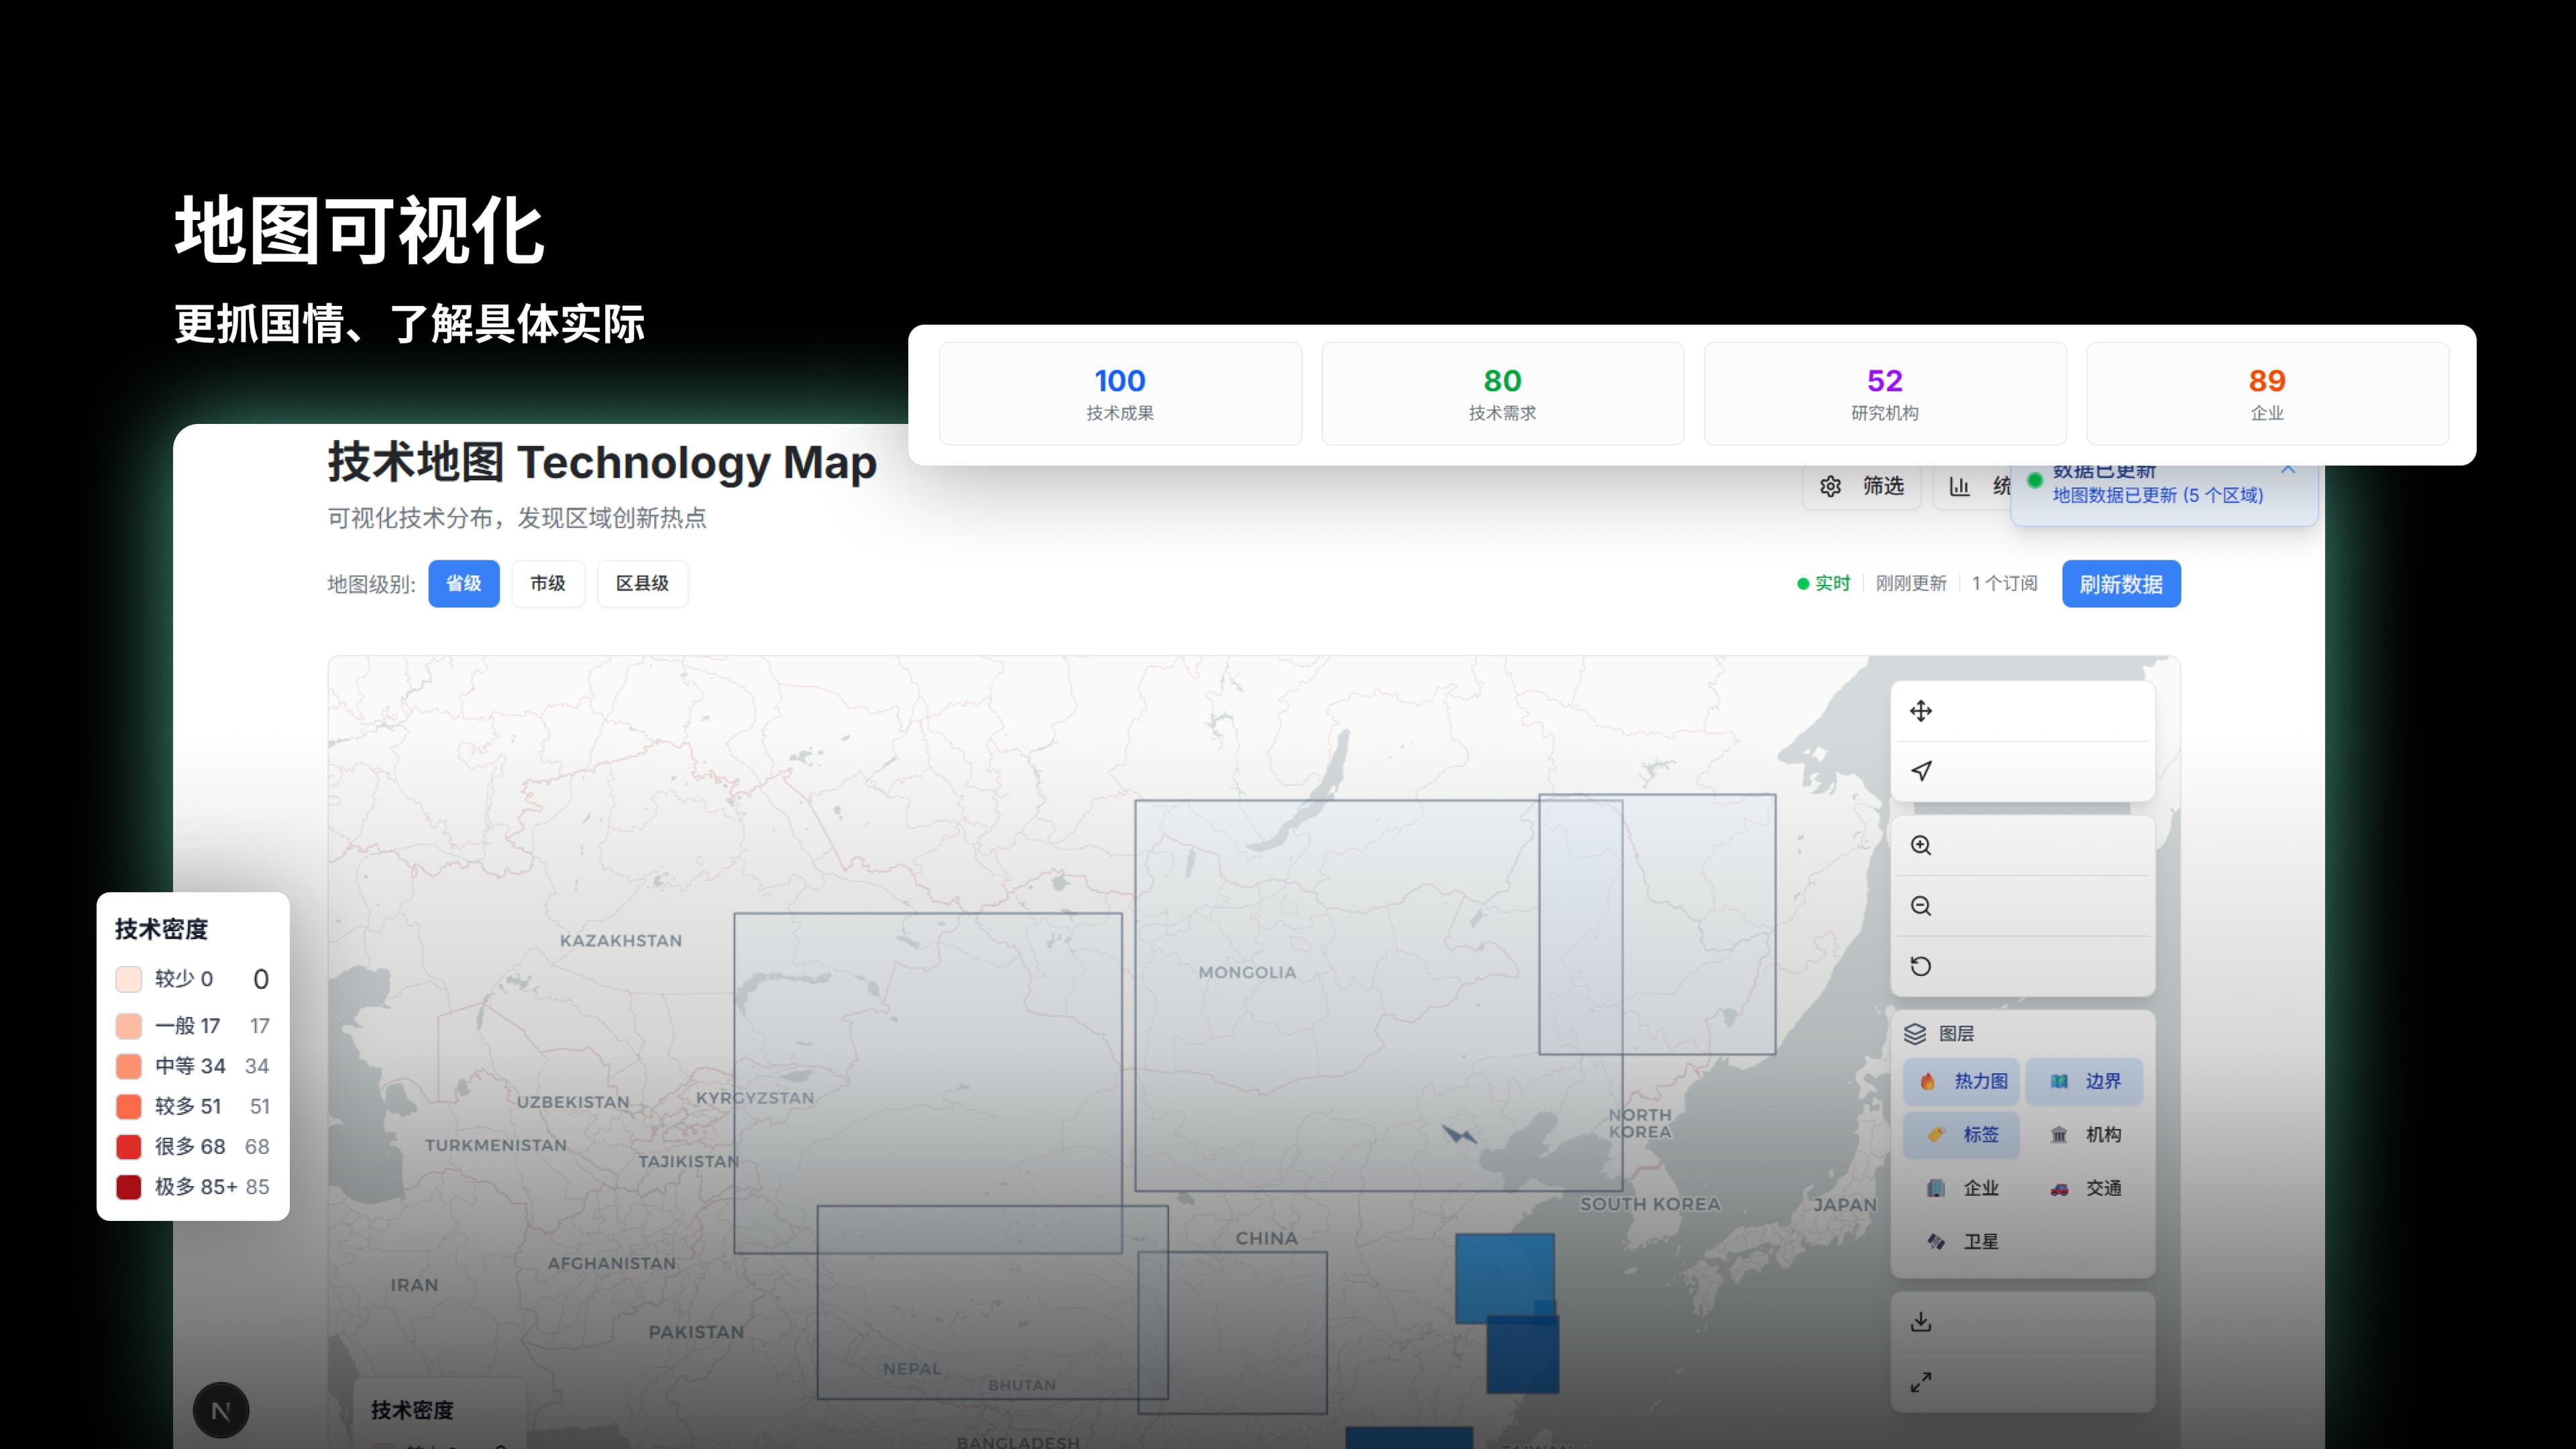The image size is (2576, 1449).
Task: Pick the 较多 51 legend color swatch
Action: click(x=129, y=1106)
